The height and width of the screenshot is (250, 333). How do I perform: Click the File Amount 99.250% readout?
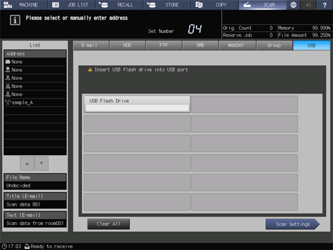(x=304, y=35)
